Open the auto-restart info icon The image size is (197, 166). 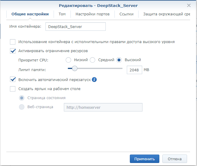(x=94, y=80)
